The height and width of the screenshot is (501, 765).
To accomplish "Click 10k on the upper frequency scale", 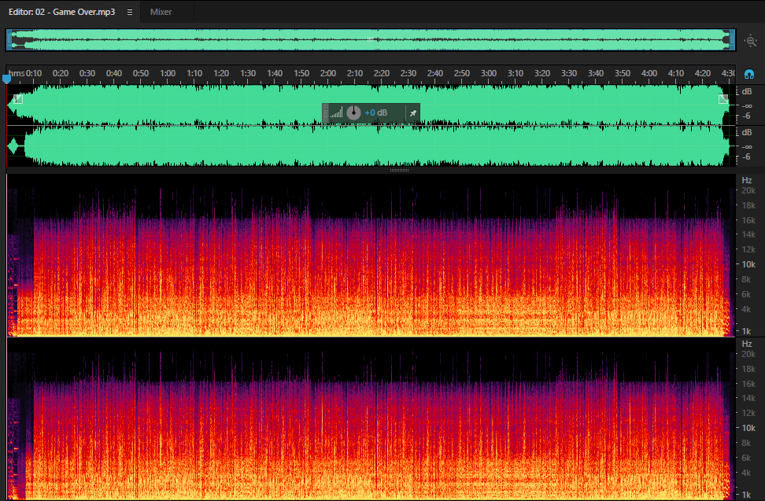I will 748,264.
